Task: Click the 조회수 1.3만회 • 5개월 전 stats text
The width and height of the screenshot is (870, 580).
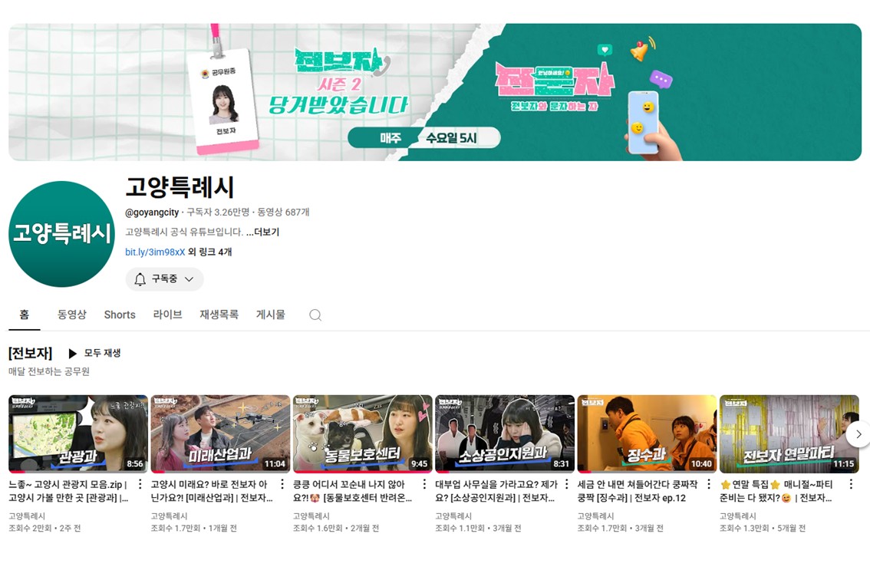Action: click(763, 529)
